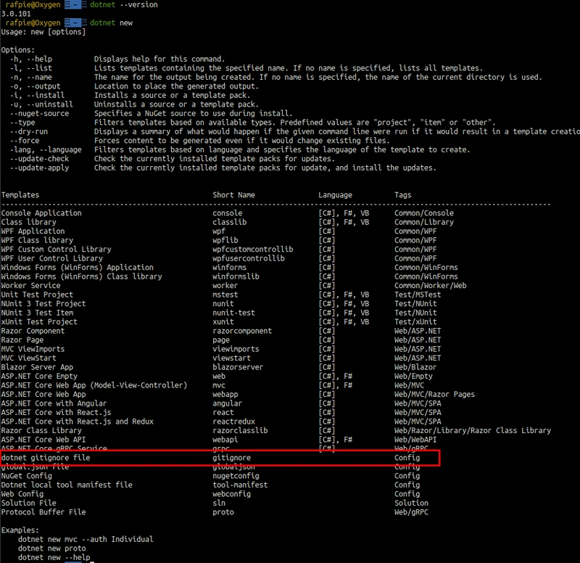Click the '-l, --list' option
This screenshot has height=563, width=580.
[31, 68]
